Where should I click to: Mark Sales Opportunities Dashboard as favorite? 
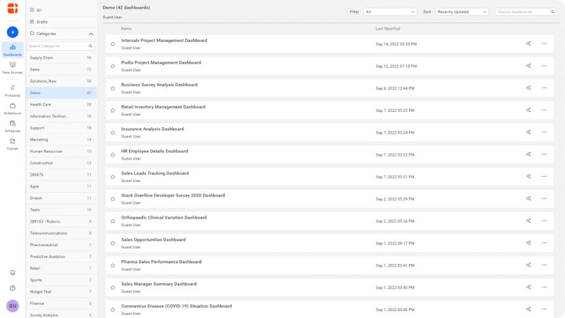coord(113,243)
